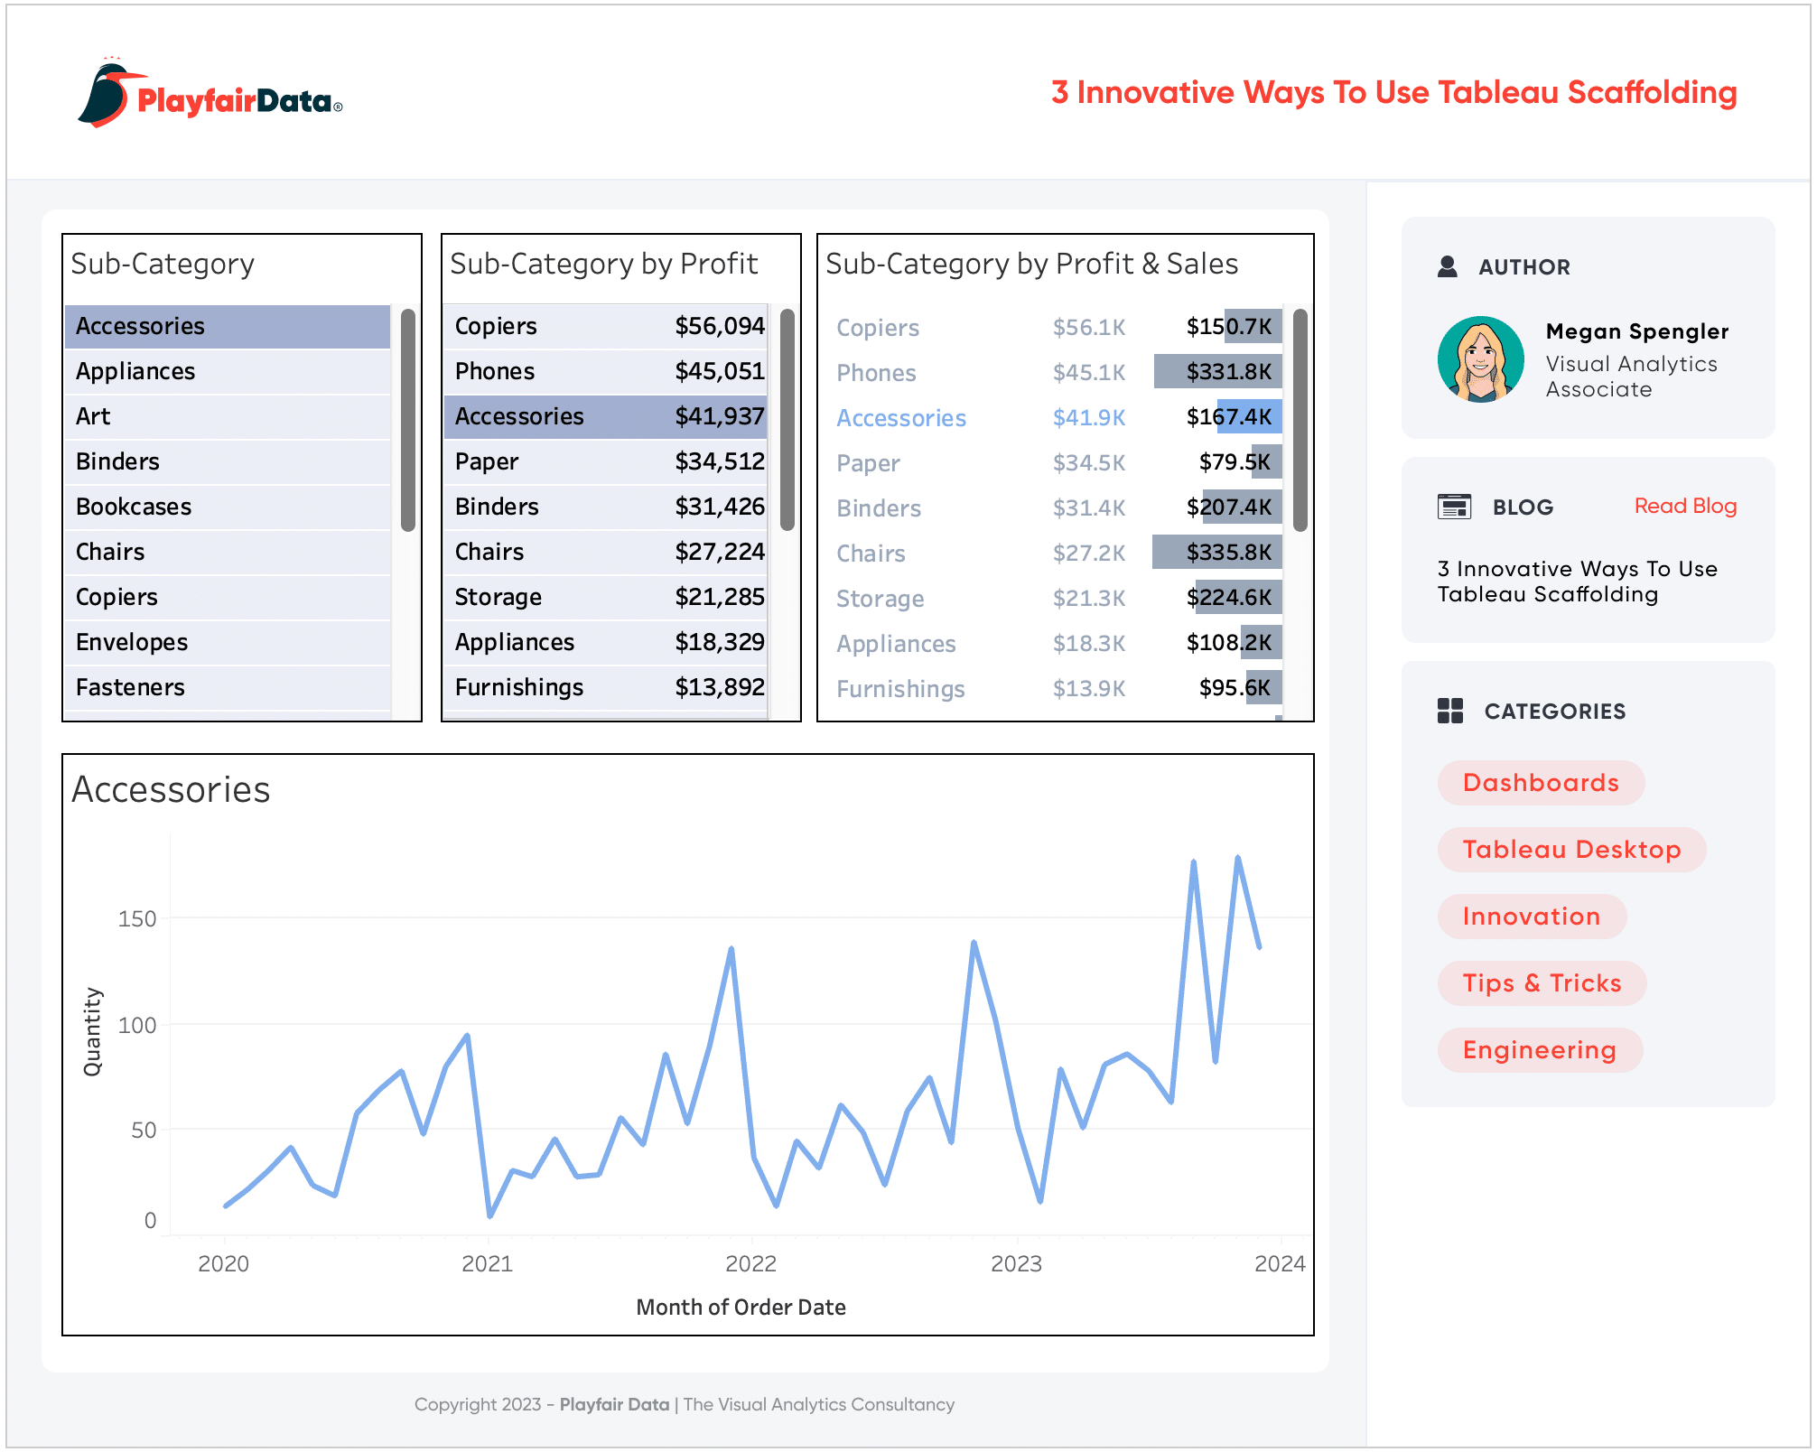The image size is (1817, 1452).
Task: Select the Dashboards category tag
Action: tap(1540, 782)
